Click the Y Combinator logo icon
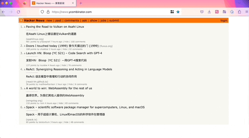Viewport: 249px width, 138px height. pyautogui.click(x=21, y=20)
